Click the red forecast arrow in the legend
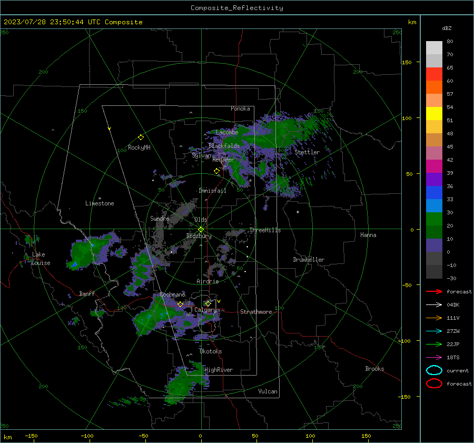This screenshot has height=443, width=474. 434,291
